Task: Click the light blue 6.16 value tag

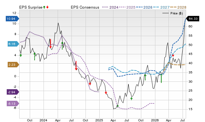Action: tap(13, 44)
